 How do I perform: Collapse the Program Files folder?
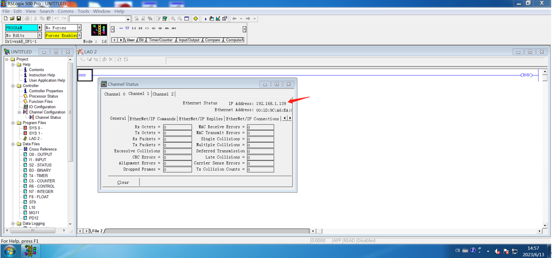(x=13, y=123)
